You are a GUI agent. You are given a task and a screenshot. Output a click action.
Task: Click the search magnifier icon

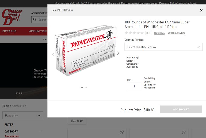click(35, 20)
